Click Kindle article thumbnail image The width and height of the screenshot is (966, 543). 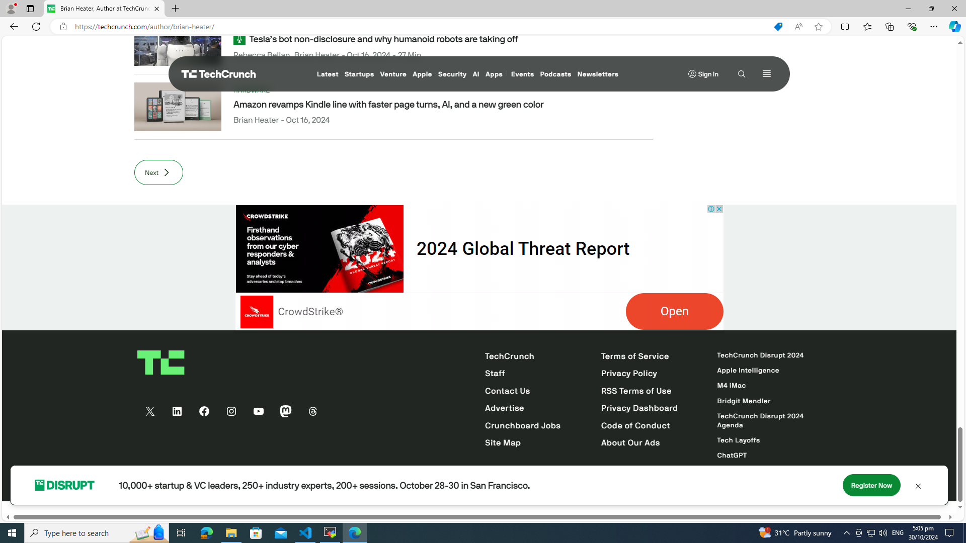pyautogui.click(x=178, y=107)
